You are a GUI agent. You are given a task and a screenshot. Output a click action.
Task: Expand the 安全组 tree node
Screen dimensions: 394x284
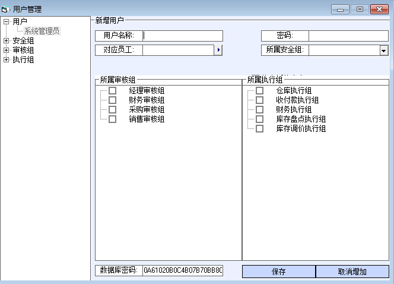(7, 40)
